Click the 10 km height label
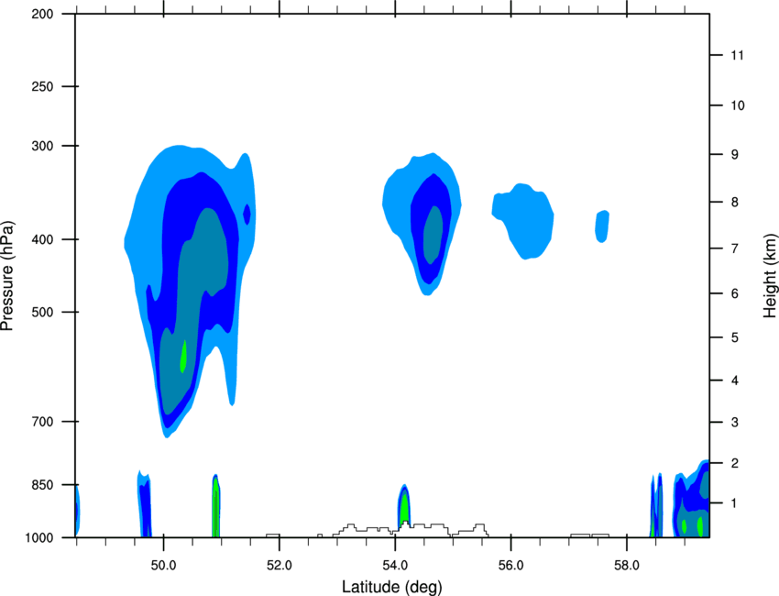The height and width of the screenshot is (596, 779). (738, 105)
